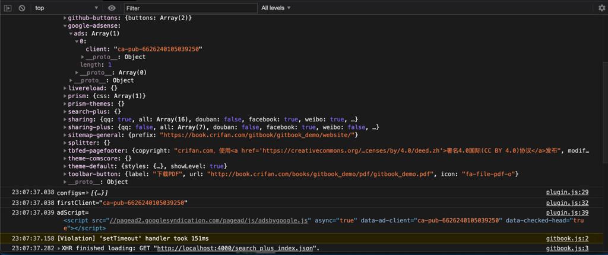
Task: Expand the sharing object row
Action: [x=65, y=120]
